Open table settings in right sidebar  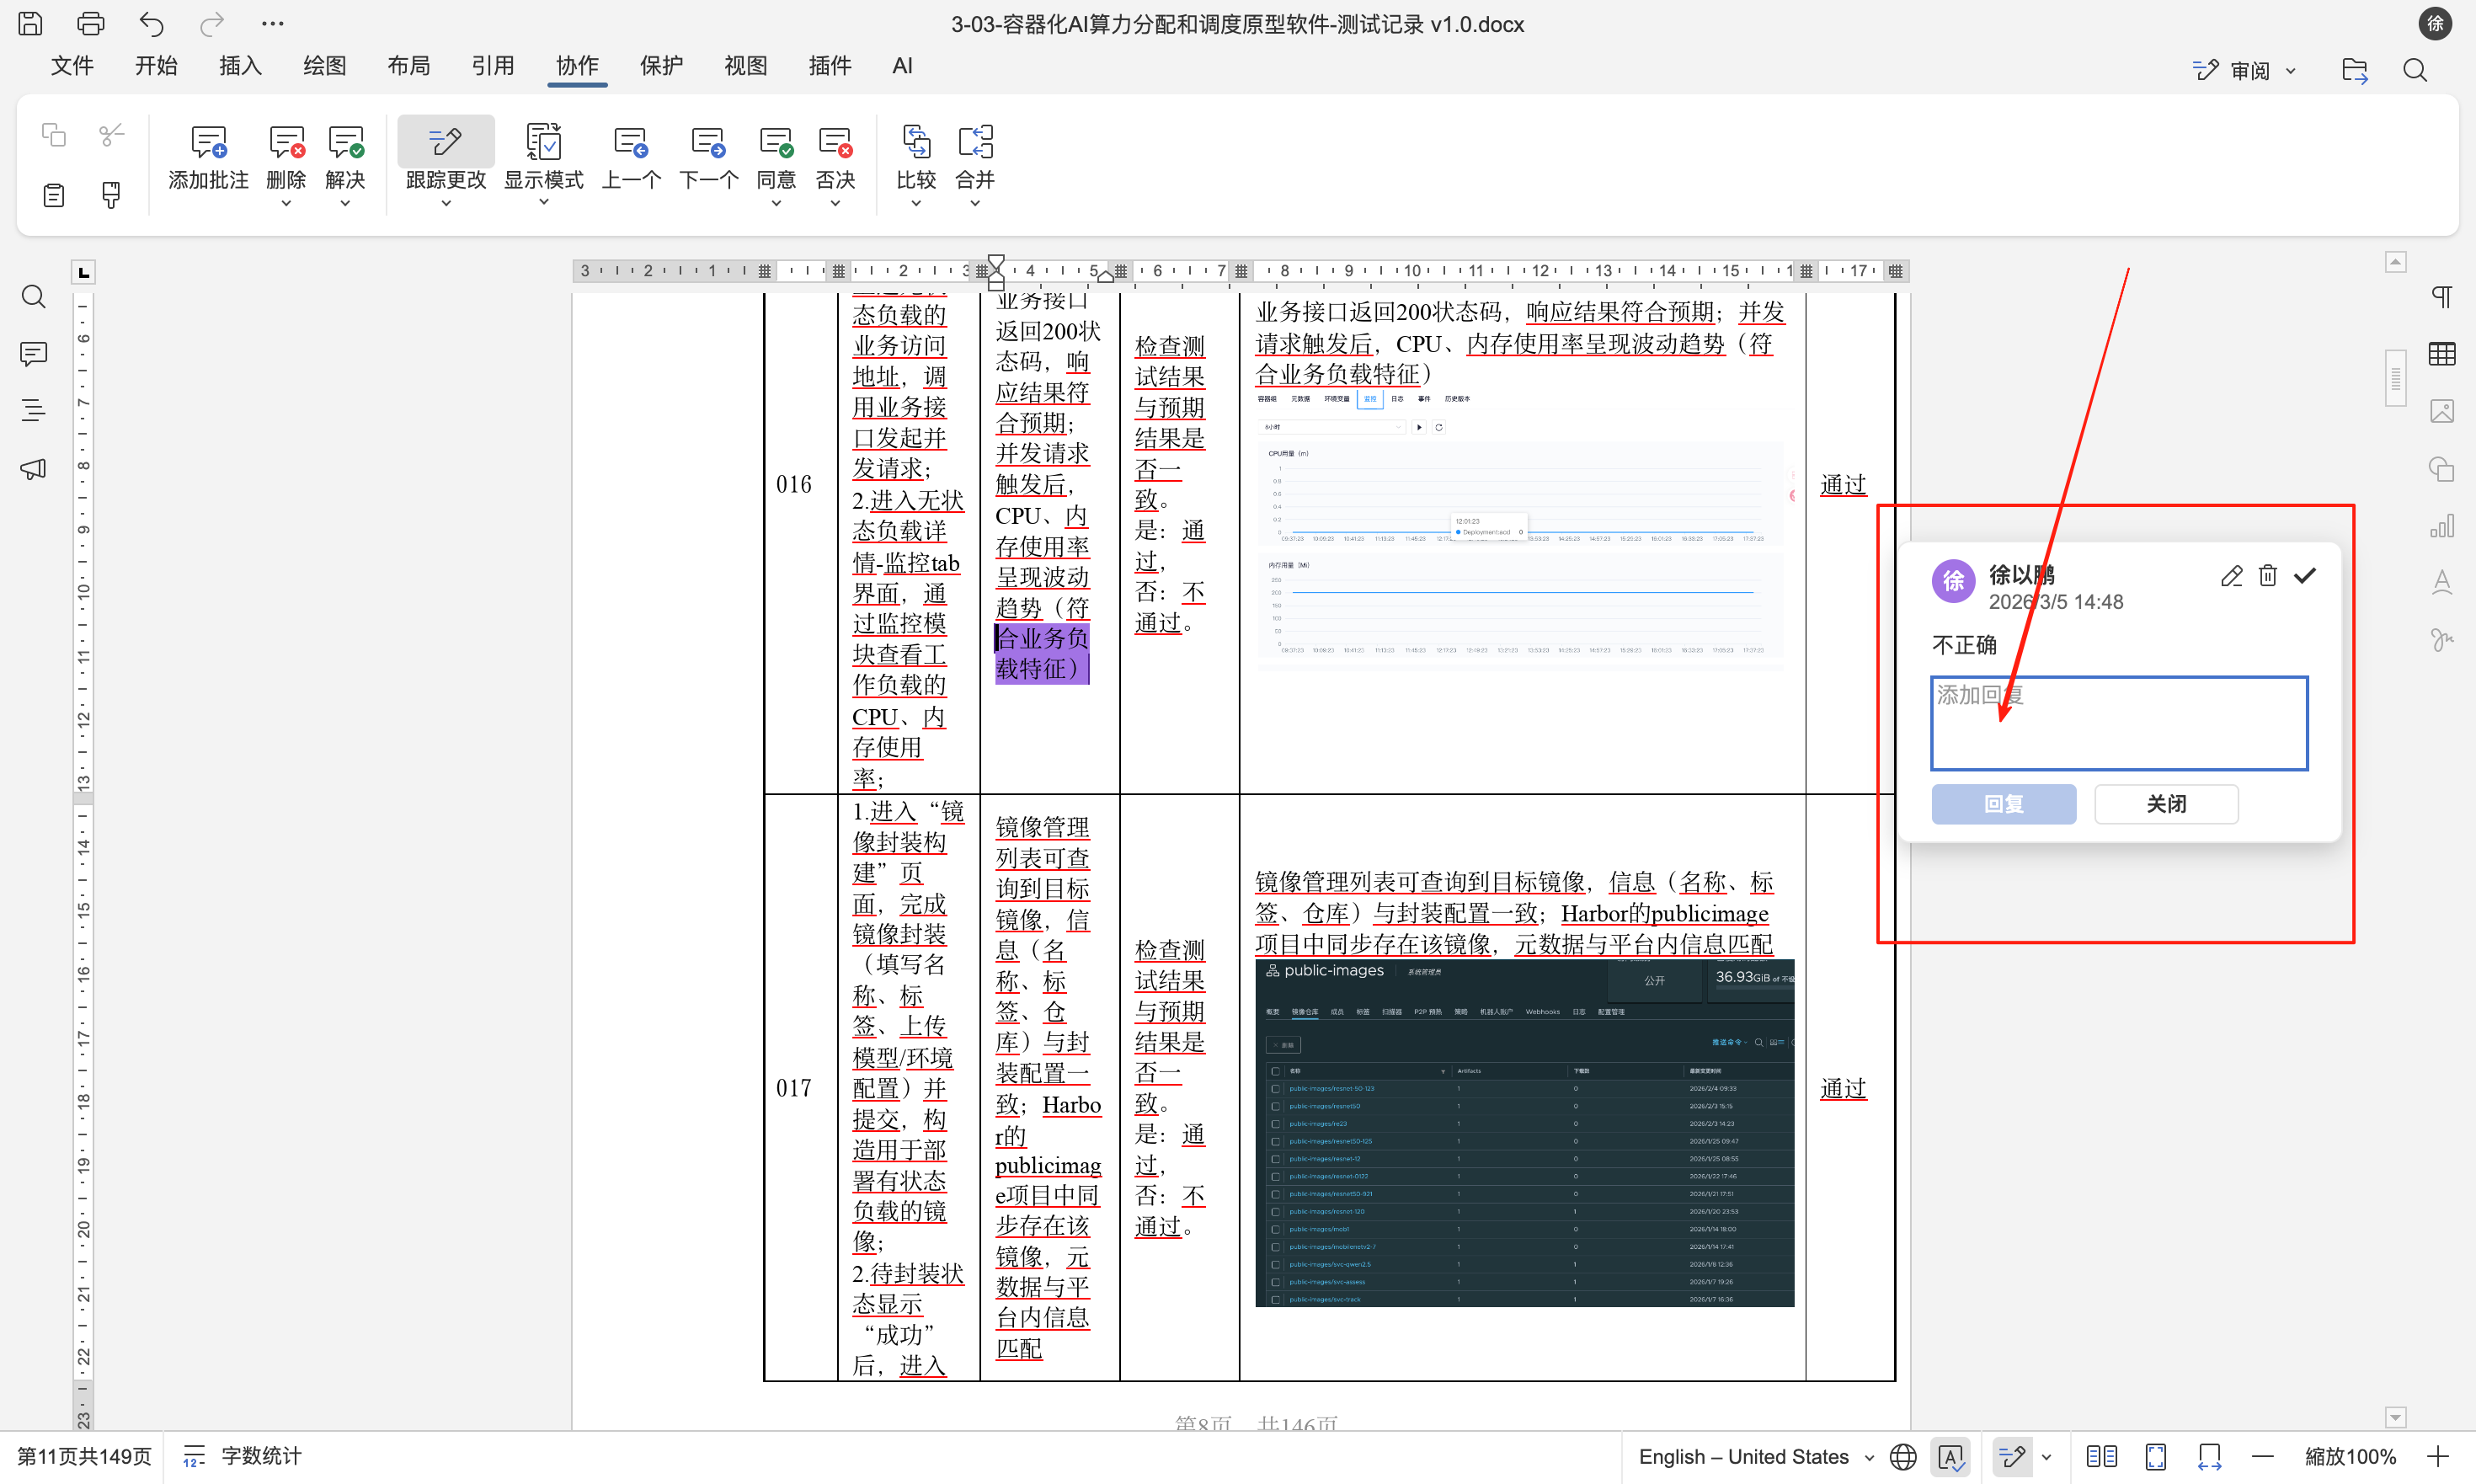[2441, 353]
